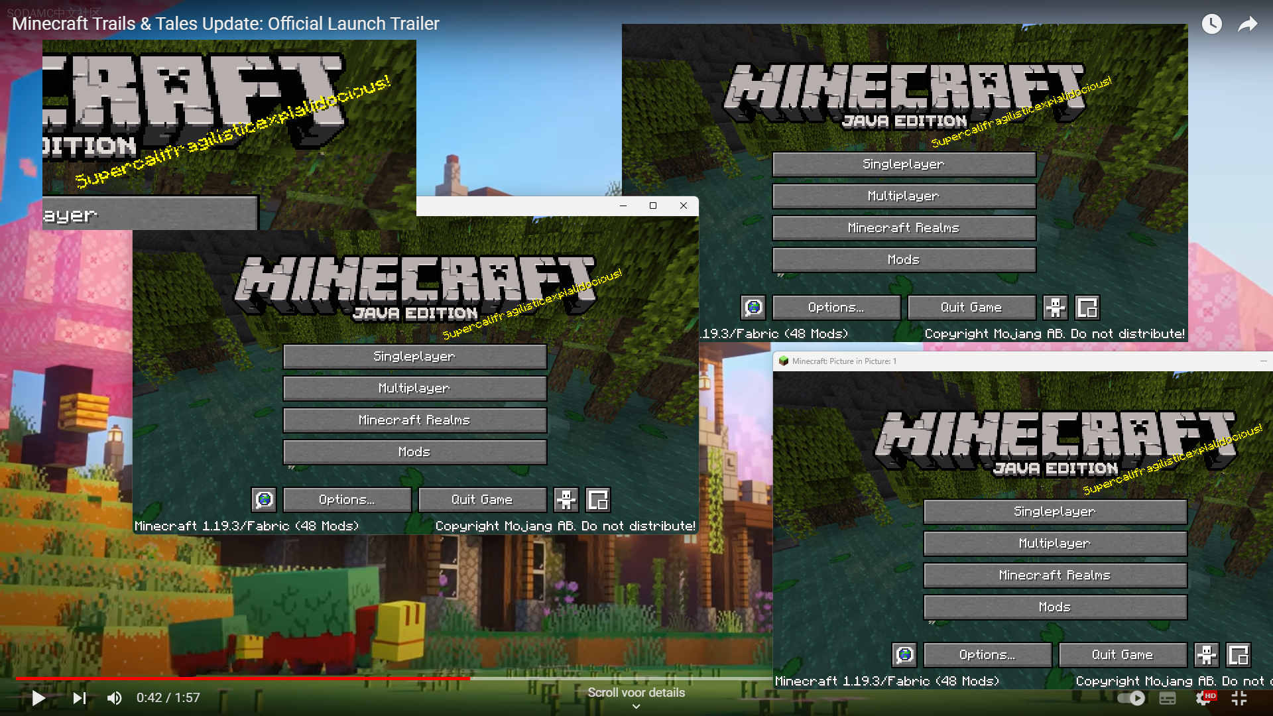
Task: Click the Watch Later clock icon
Action: [x=1211, y=25]
